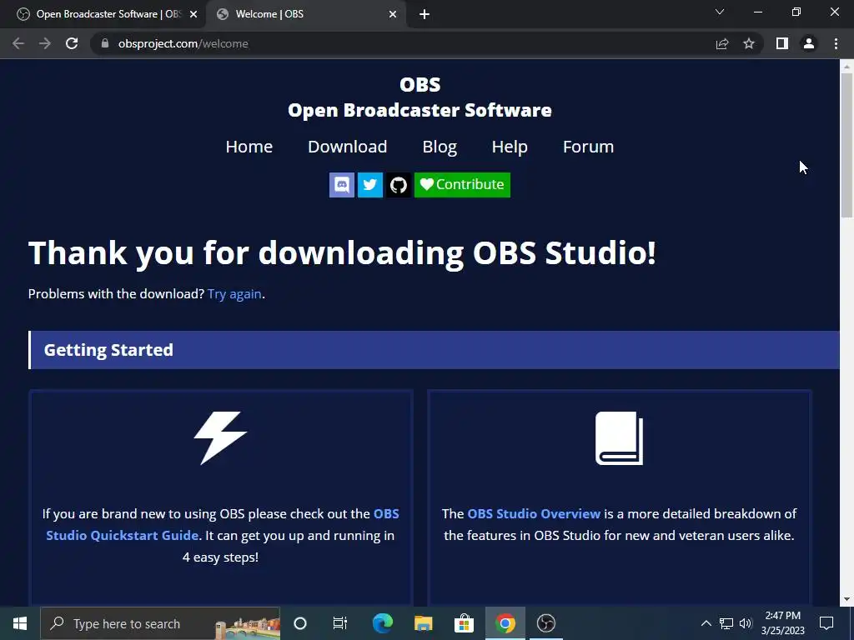This screenshot has width=854, height=640.
Task: Open the OBS Studio Overview link
Action: point(534,513)
